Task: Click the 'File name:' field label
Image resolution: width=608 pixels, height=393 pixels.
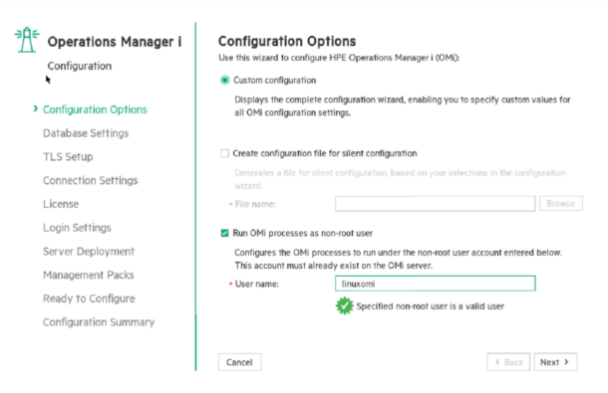Action: coord(255,204)
